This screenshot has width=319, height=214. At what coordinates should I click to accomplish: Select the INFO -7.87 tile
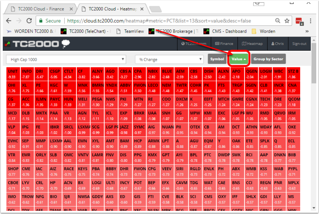[x=27, y=74]
